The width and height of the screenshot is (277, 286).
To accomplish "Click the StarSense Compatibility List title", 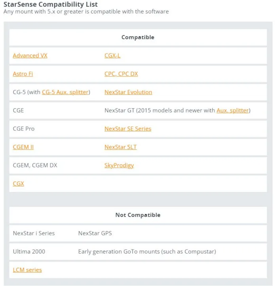I will (x=51, y=4).
